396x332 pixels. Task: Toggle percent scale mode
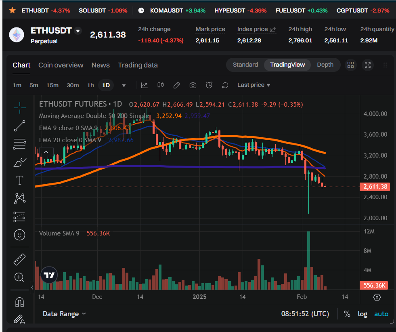coord(347,314)
